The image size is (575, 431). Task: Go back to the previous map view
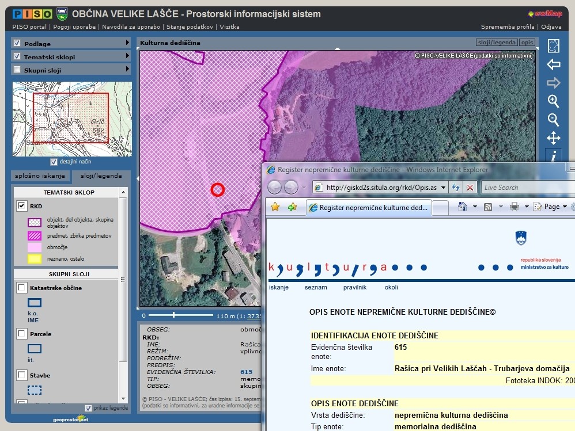click(x=553, y=64)
